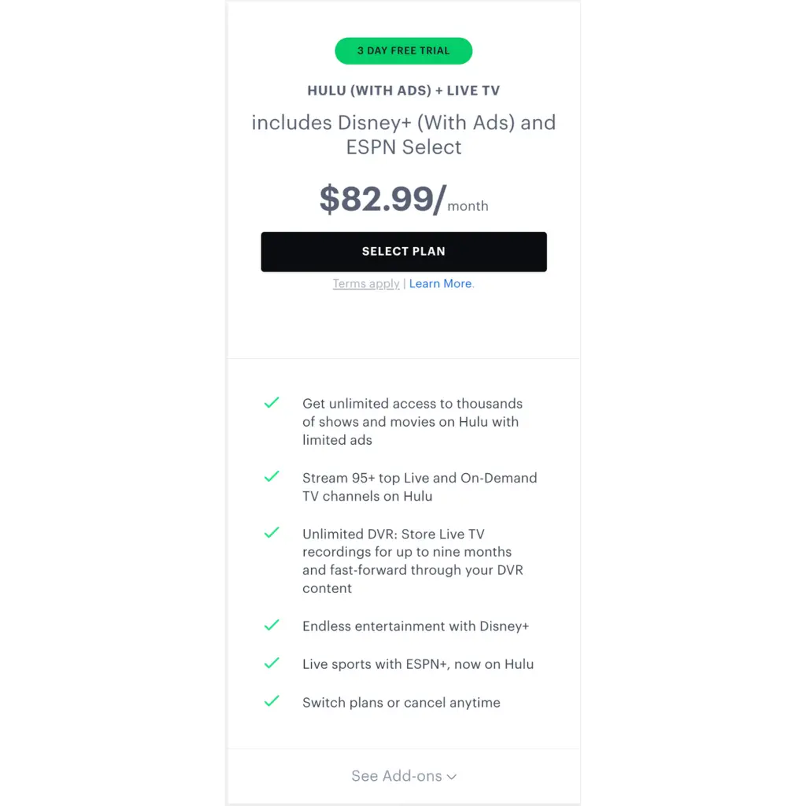Screen dimensions: 806x806
Task: Click the checkmark next to Switch plans
Action: click(272, 701)
